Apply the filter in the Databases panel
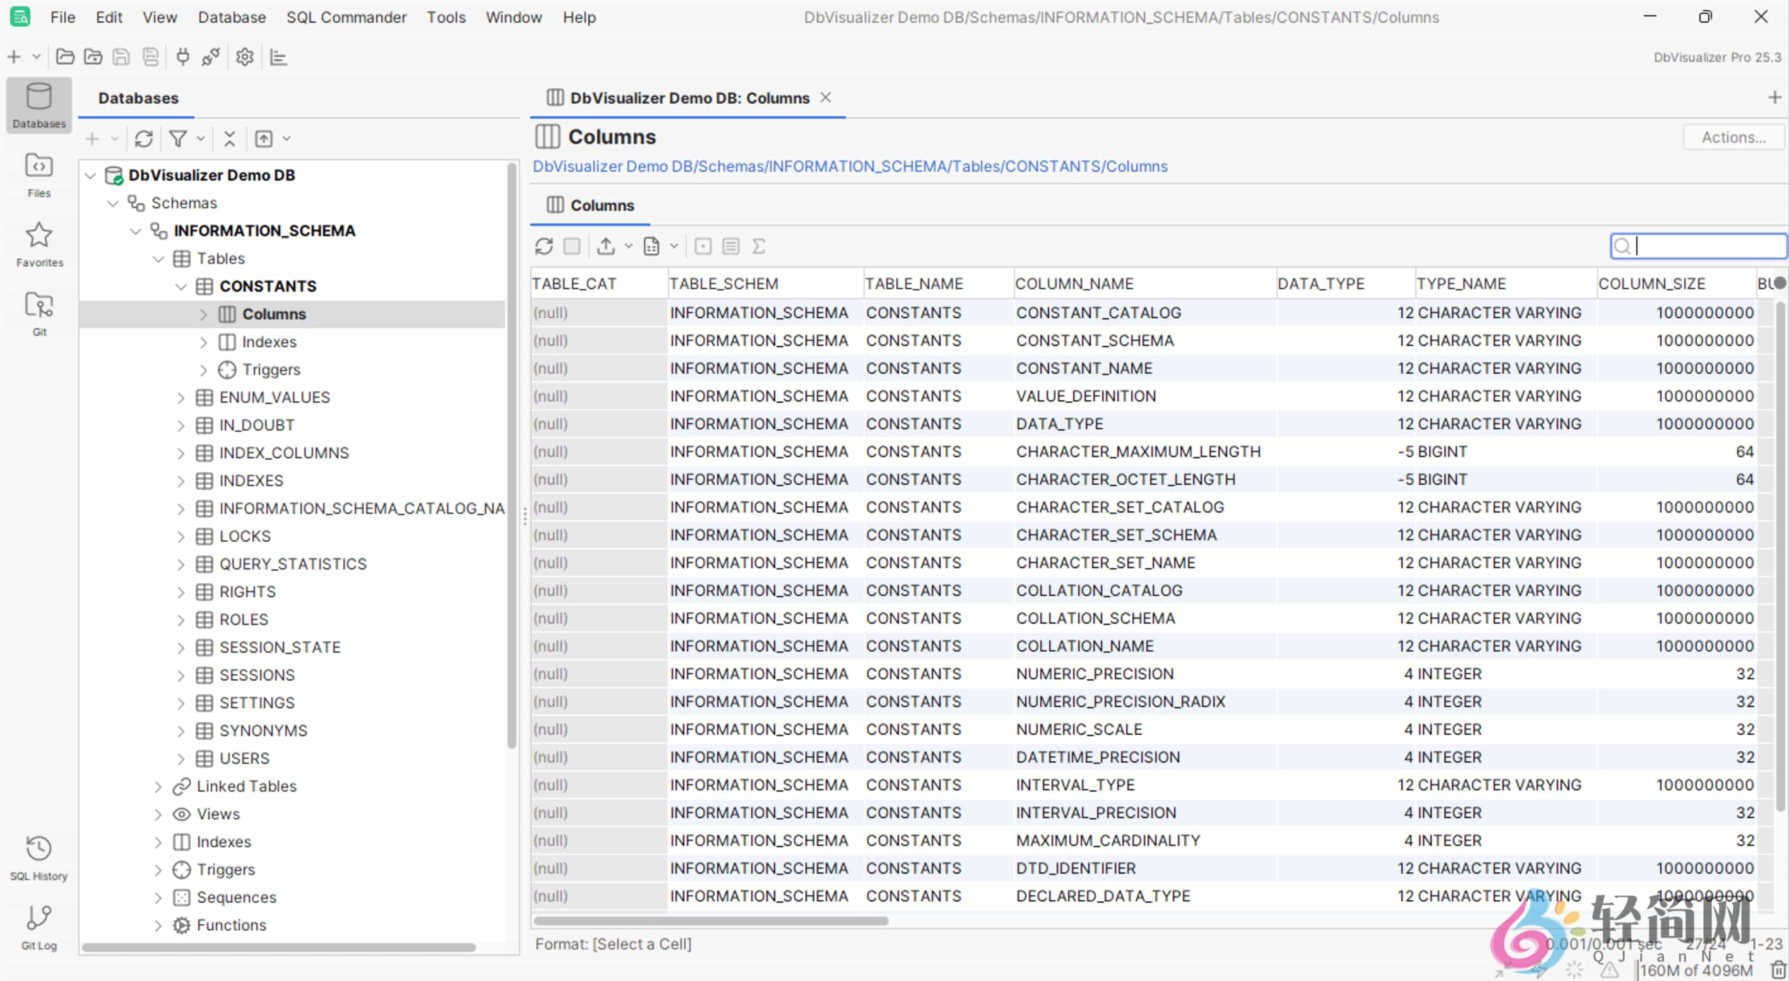Image resolution: width=1789 pixels, height=981 pixels. coord(179,139)
